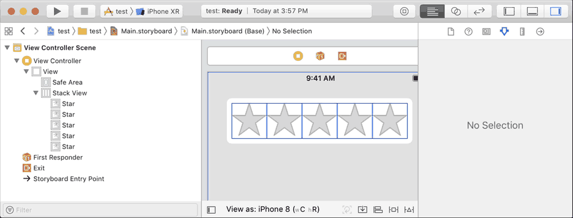The width and height of the screenshot is (573, 218).
Task: Collapse the Stack View outline item
Action: 35,93
